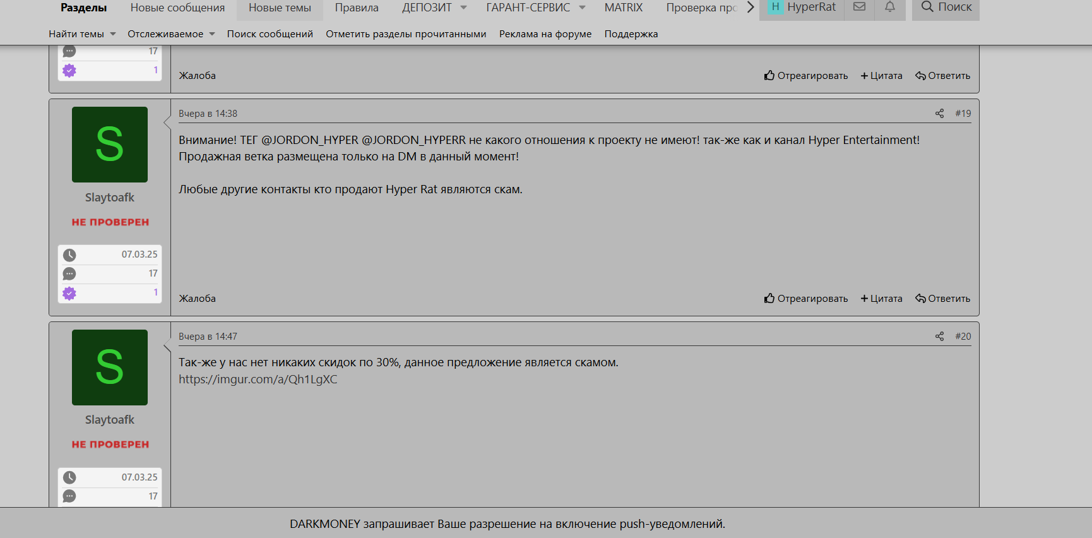Expand the ГАРАНТ-СЕРВИС dropdown arrow
The image size is (1092, 538).
coord(582,8)
